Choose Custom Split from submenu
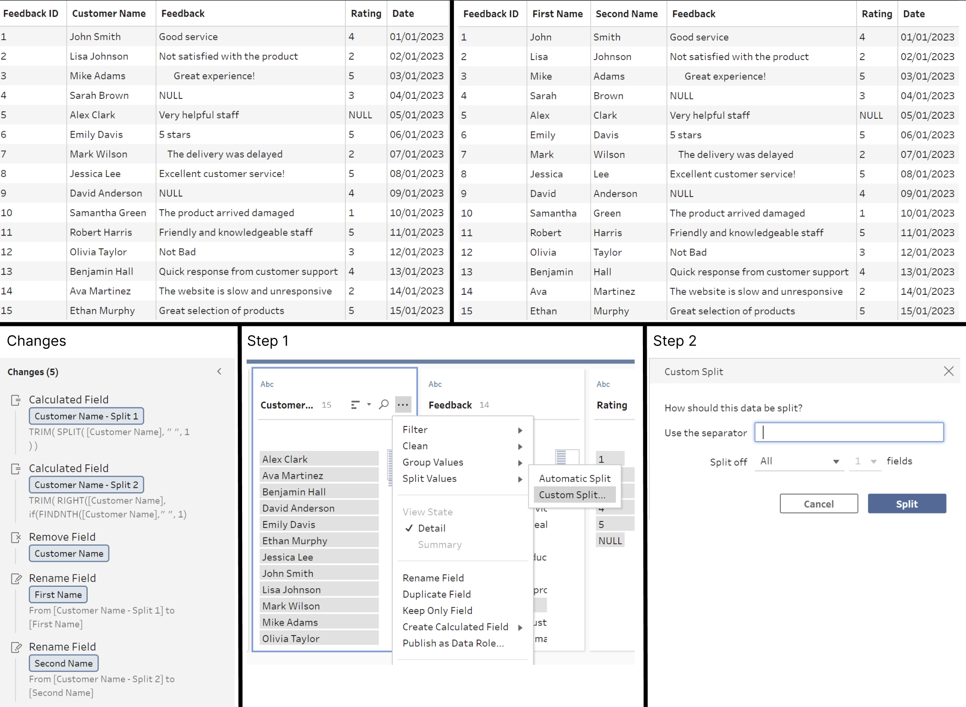Viewport: 966px width, 707px height. 572,495
